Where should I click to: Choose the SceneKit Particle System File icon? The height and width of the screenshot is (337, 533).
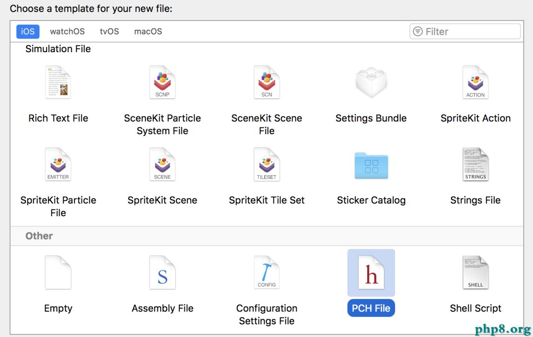pos(163,82)
